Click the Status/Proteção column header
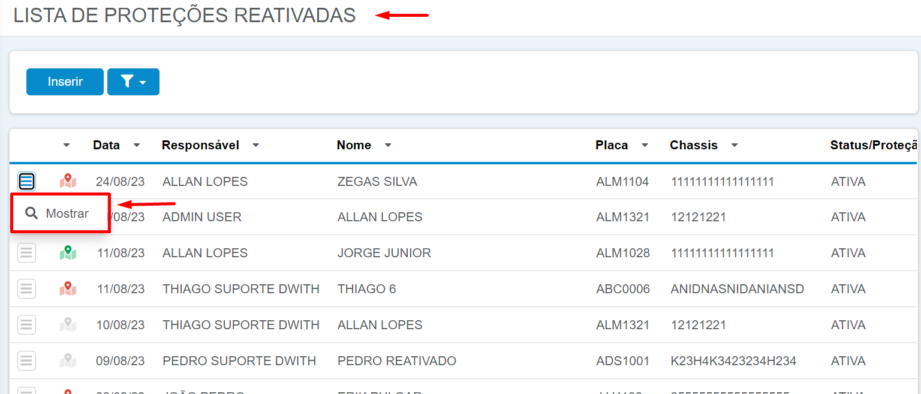 pyautogui.click(x=874, y=145)
